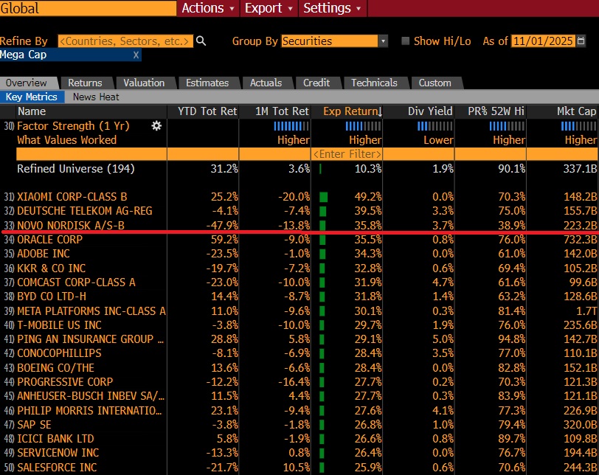The image size is (599, 475).
Task: Enable the Show Hi/Lo checkbox
Action: pyautogui.click(x=405, y=41)
